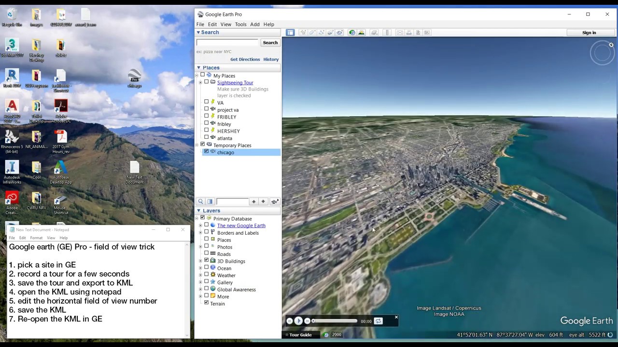Click the Print toolbar icon
Viewport: 618px width, 347px height.
click(409, 33)
